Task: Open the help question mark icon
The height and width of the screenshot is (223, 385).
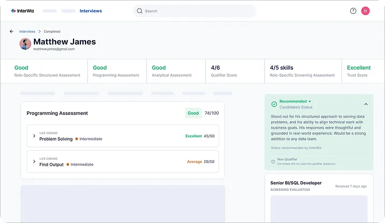Action: pyautogui.click(x=353, y=11)
